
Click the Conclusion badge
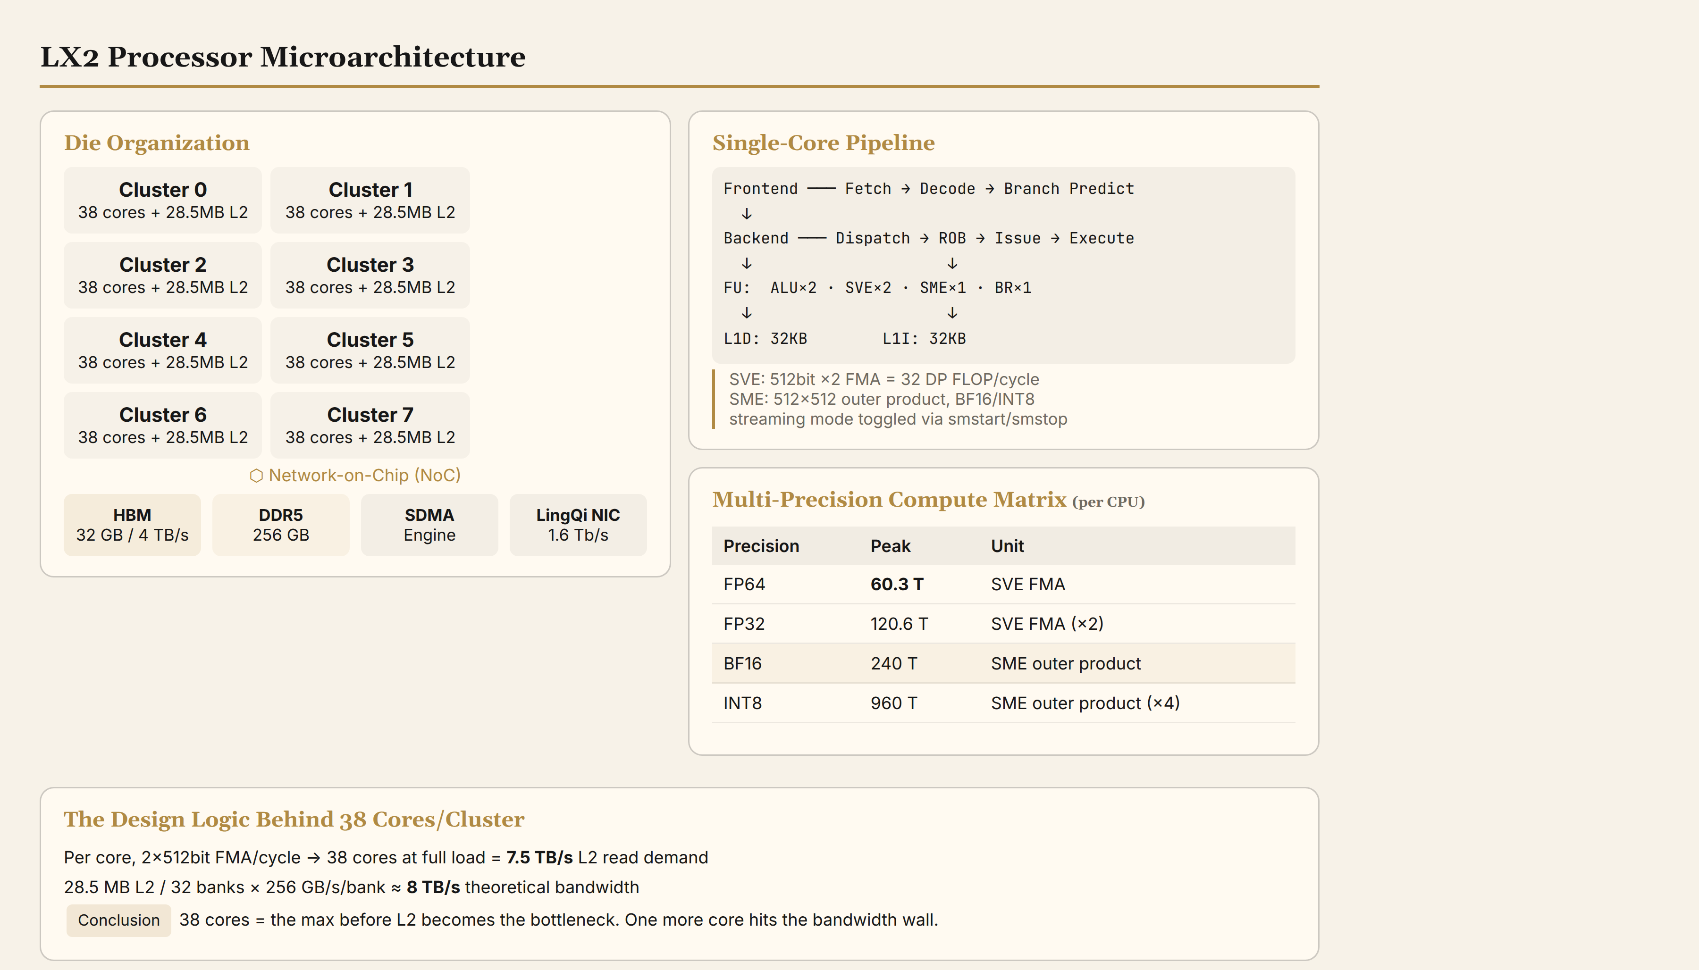(x=118, y=920)
